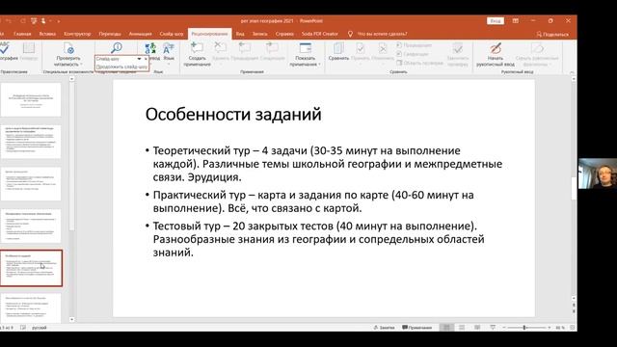Adjust the zoom slider handle

(524, 328)
